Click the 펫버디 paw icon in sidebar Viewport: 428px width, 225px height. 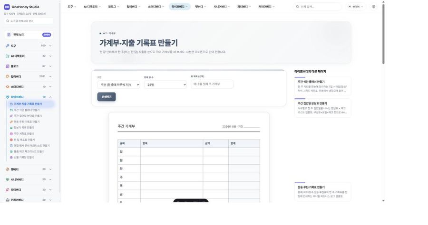(7, 169)
